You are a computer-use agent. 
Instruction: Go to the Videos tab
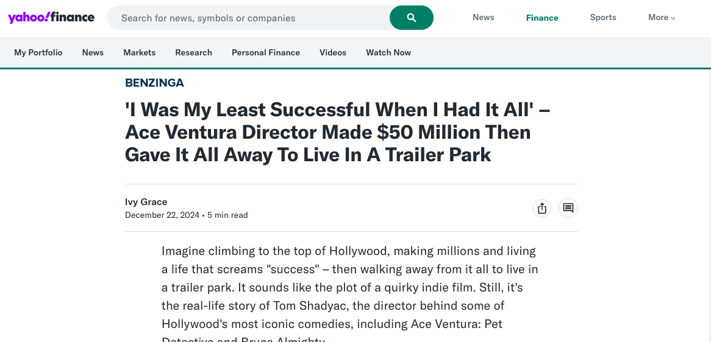click(x=333, y=52)
